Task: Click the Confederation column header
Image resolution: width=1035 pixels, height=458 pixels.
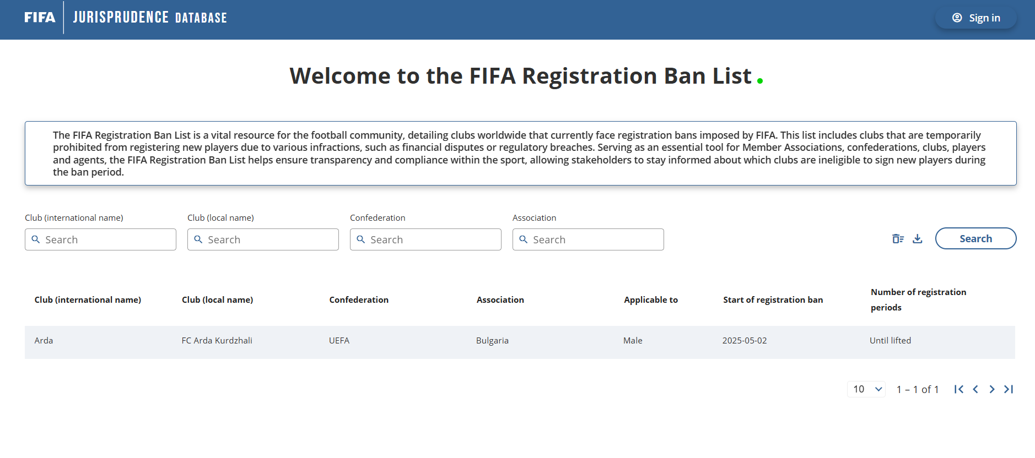Action: pos(359,300)
